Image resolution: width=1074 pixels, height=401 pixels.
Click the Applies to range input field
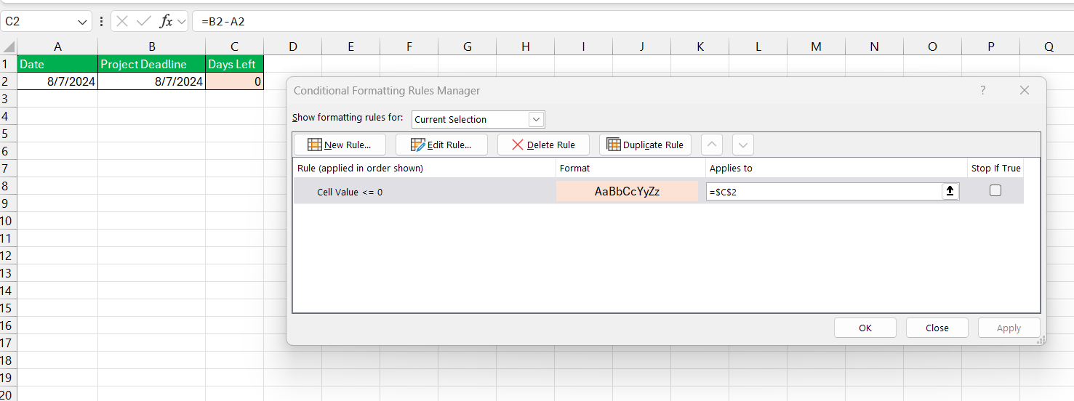(824, 191)
